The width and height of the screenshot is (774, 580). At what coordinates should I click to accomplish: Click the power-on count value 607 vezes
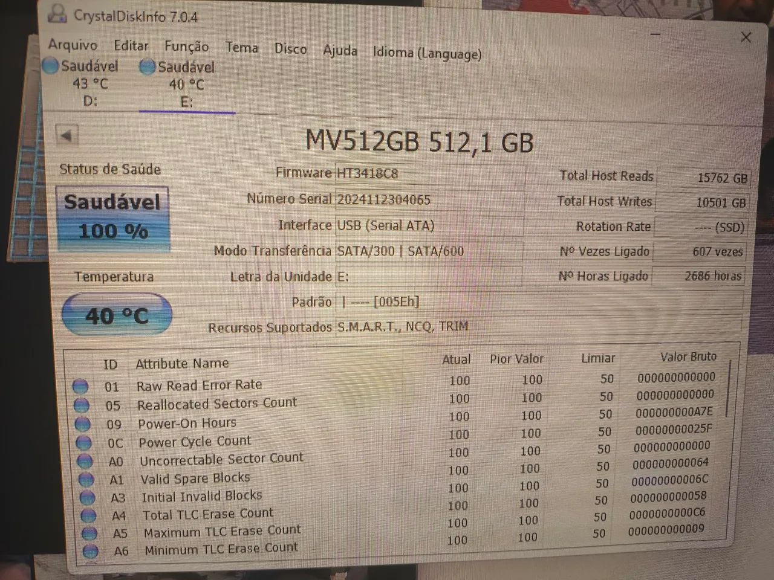700,251
